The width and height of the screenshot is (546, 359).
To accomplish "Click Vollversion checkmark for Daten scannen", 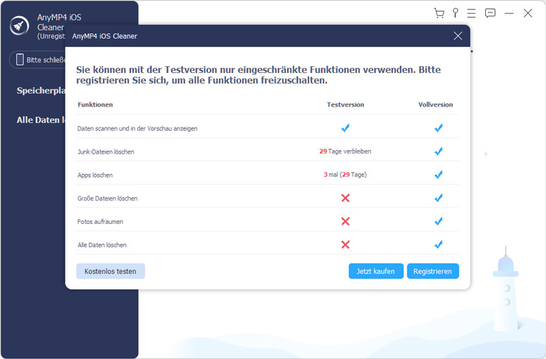I will tap(438, 128).
